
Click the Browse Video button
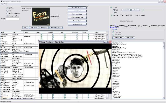coord(77,21)
